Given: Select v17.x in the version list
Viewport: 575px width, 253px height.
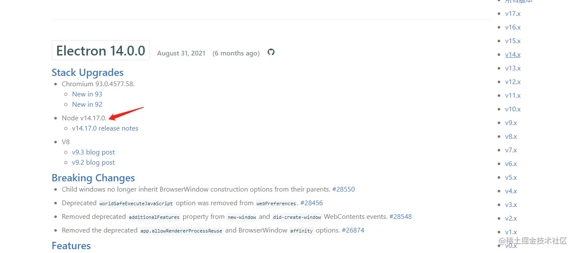Looking at the screenshot, I should click(513, 13).
